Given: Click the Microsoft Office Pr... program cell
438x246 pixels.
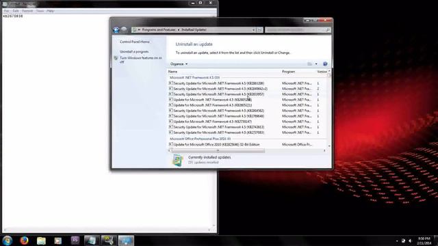Looking at the screenshot, I should [x=297, y=144].
